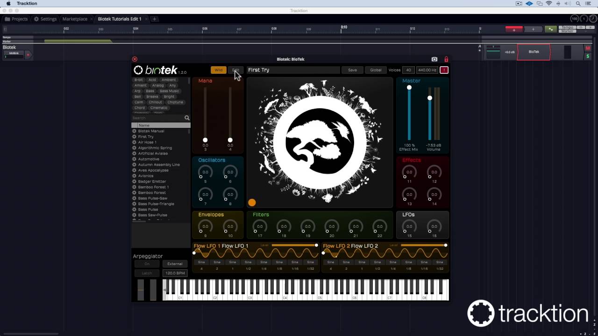Click the master Volume slider handle
Screen dimensions: 598x336
pos(430,98)
